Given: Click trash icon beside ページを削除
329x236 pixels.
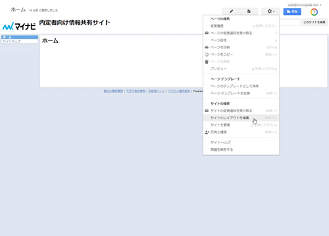Looking at the screenshot, I should point(207,62).
